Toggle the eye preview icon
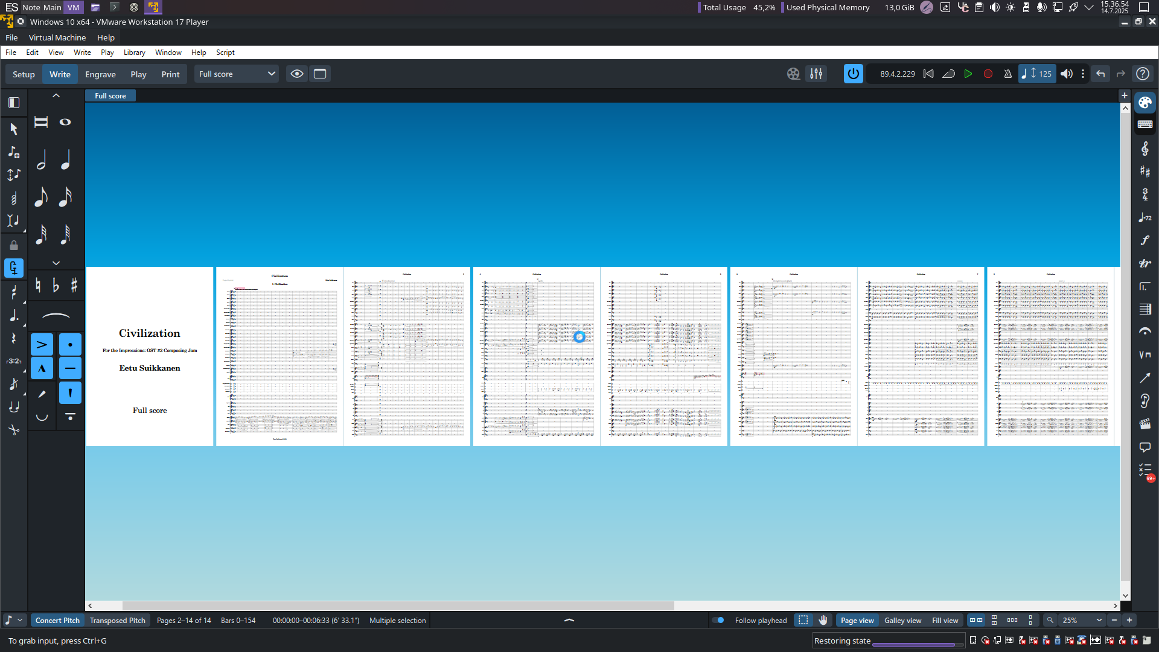The image size is (1159, 652). tap(296, 74)
